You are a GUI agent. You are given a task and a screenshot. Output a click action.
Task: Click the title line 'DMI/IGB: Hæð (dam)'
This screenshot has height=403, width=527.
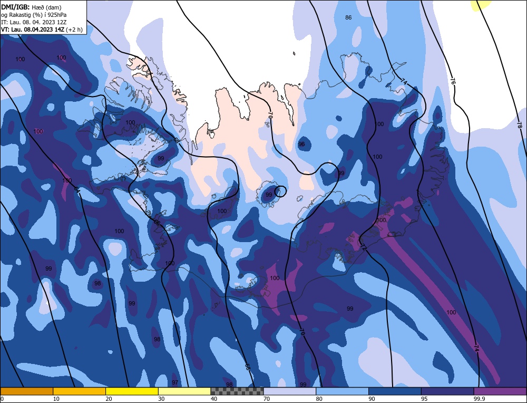31,7
